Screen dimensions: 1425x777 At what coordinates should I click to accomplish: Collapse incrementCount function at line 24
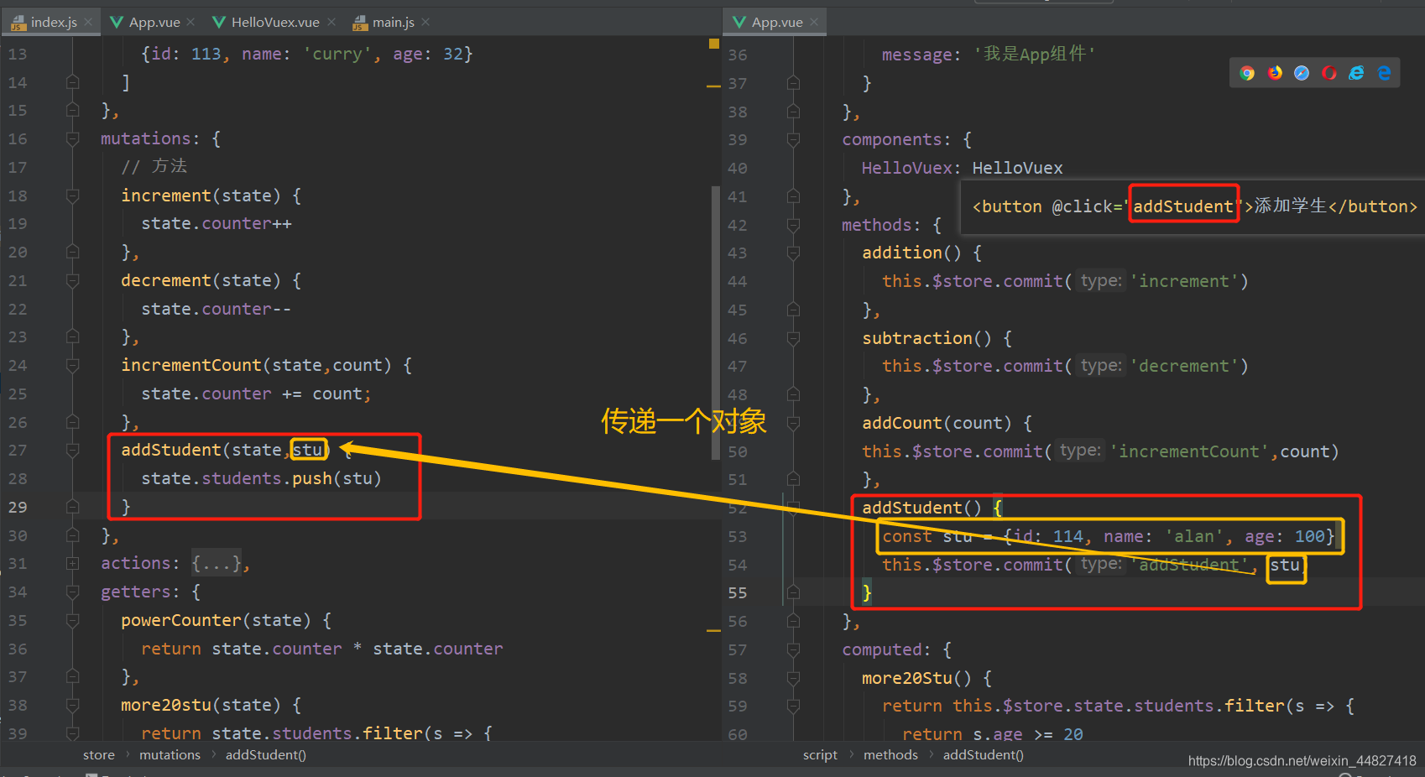coord(73,365)
